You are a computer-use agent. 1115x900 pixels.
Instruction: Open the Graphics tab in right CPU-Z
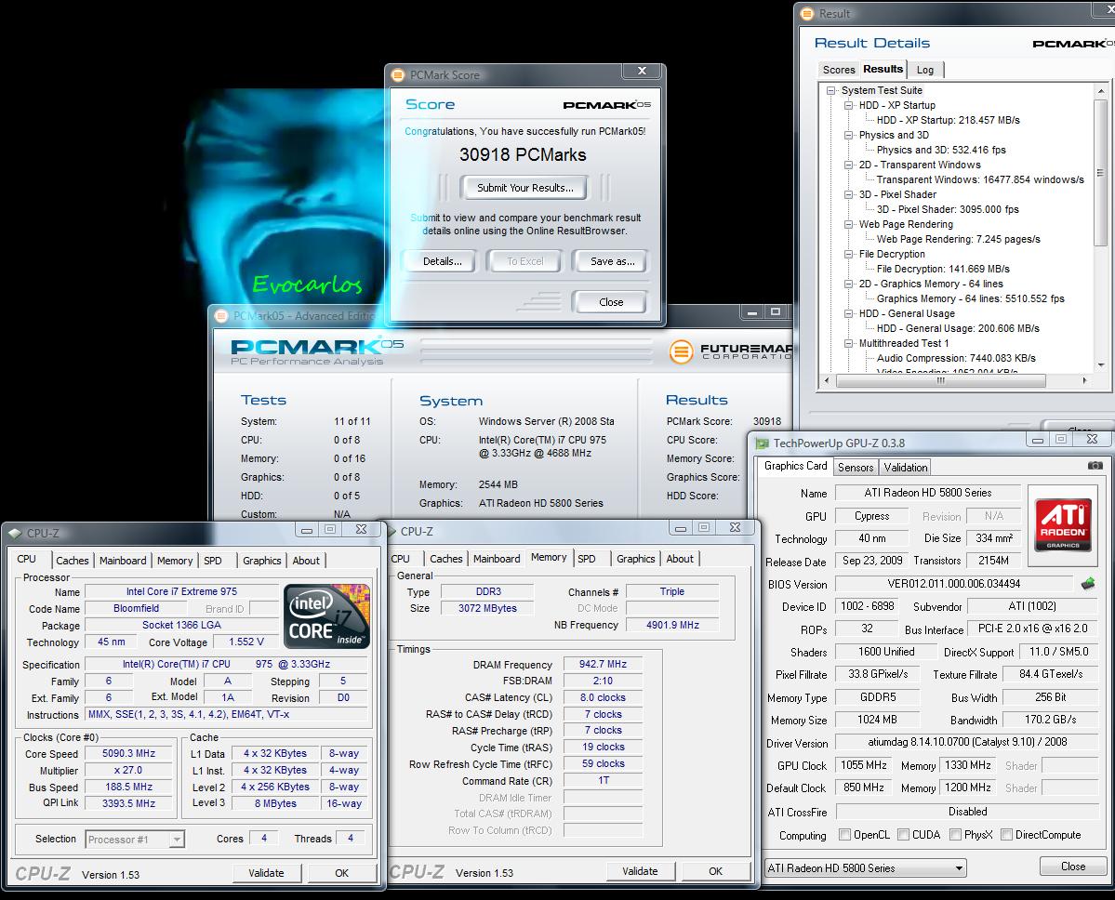[635, 559]
